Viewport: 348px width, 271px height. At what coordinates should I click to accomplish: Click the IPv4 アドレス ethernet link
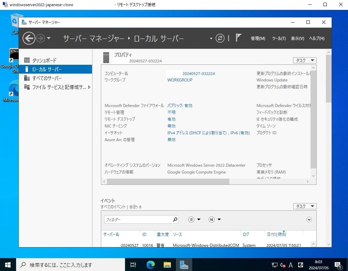[208, 133]
